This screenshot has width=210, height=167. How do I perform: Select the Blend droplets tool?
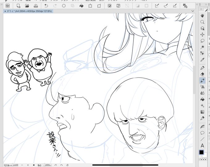point(202,93)
